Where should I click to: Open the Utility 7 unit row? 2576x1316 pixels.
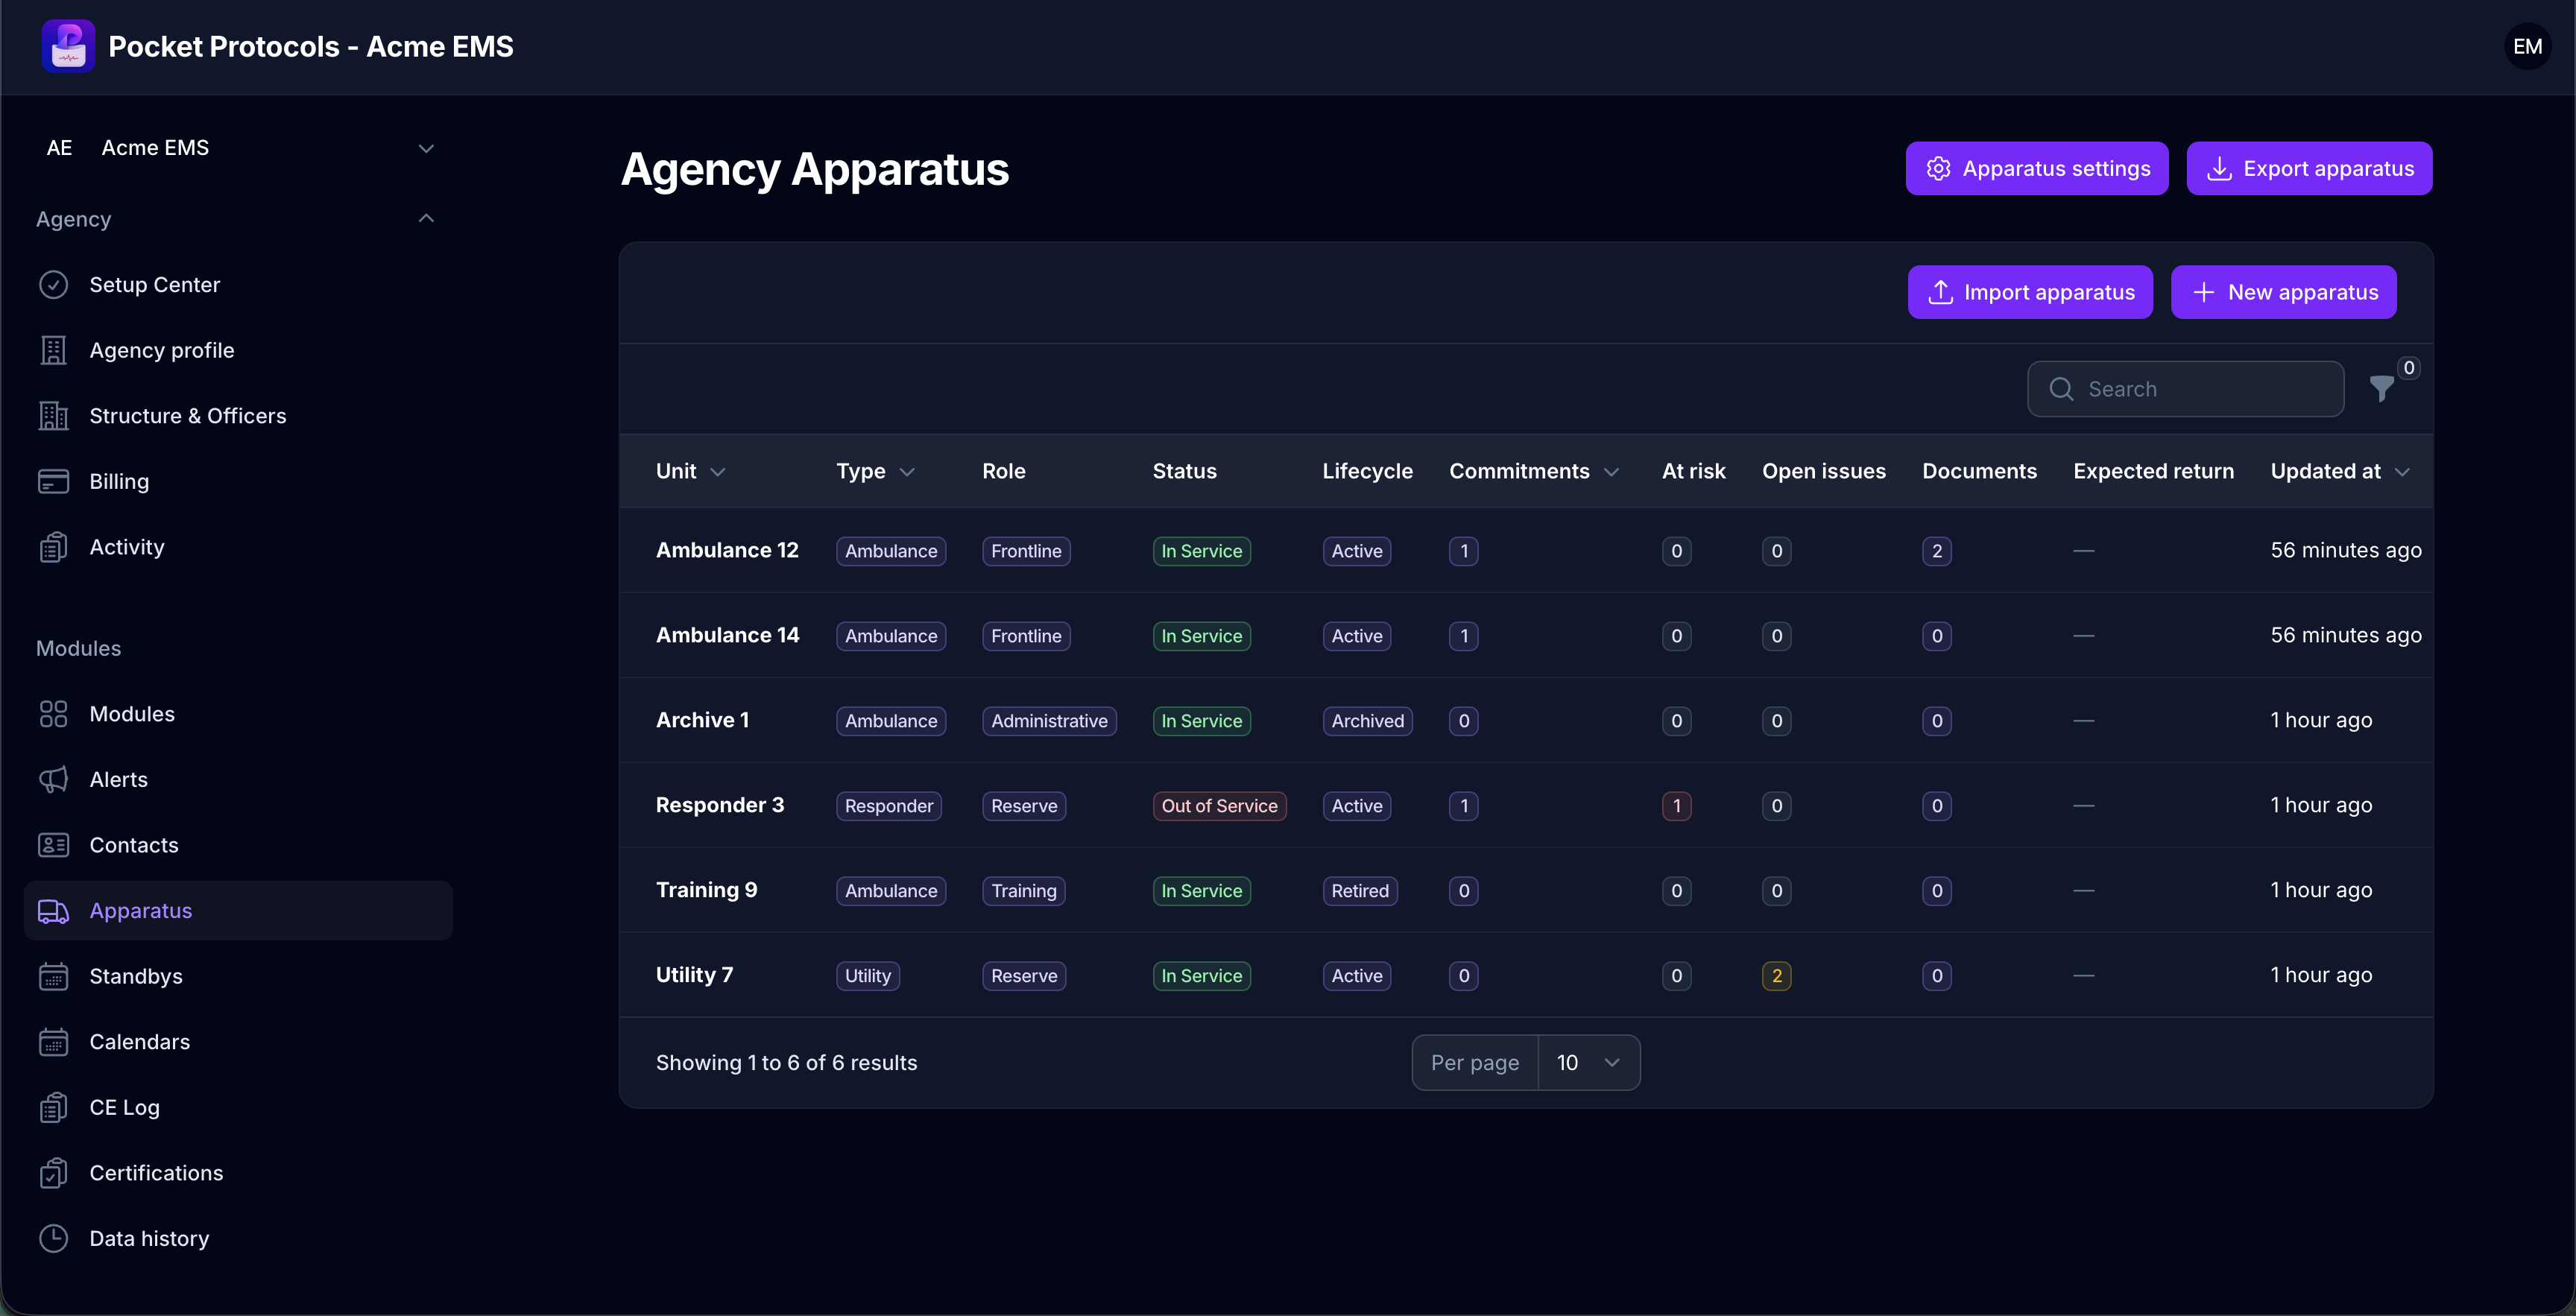(x=1526, y=975)
